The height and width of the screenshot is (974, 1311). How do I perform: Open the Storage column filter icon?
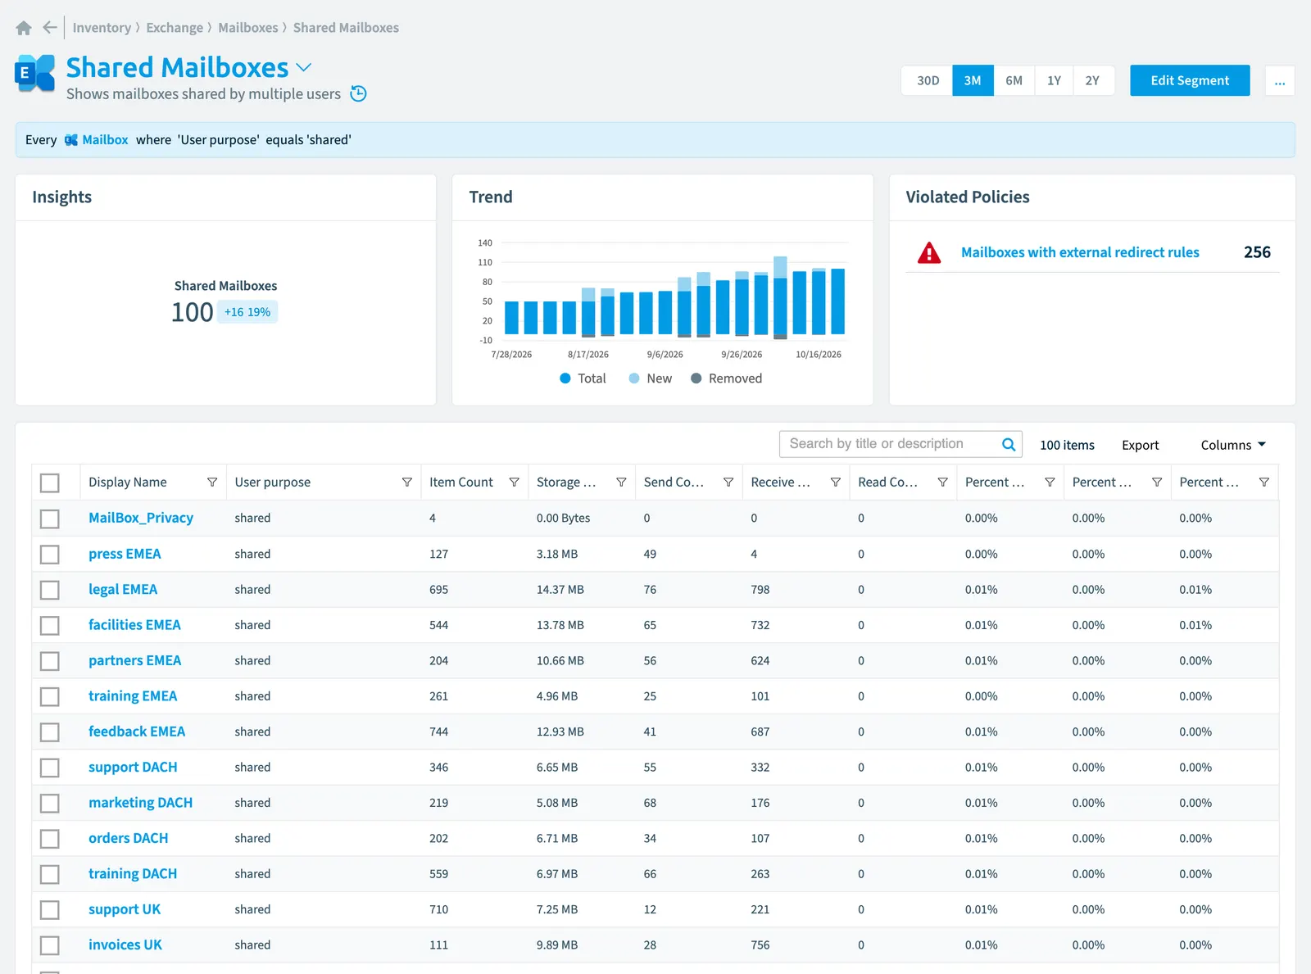pos(621,482)
